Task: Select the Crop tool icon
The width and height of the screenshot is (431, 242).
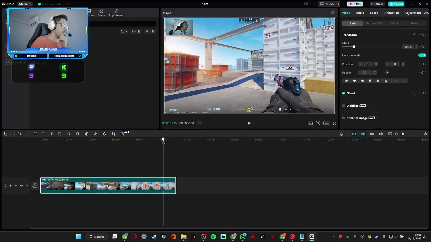Action: click(113, 134)
